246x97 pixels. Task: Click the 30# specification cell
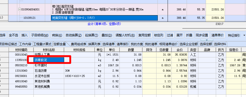[x=79, y=71]
